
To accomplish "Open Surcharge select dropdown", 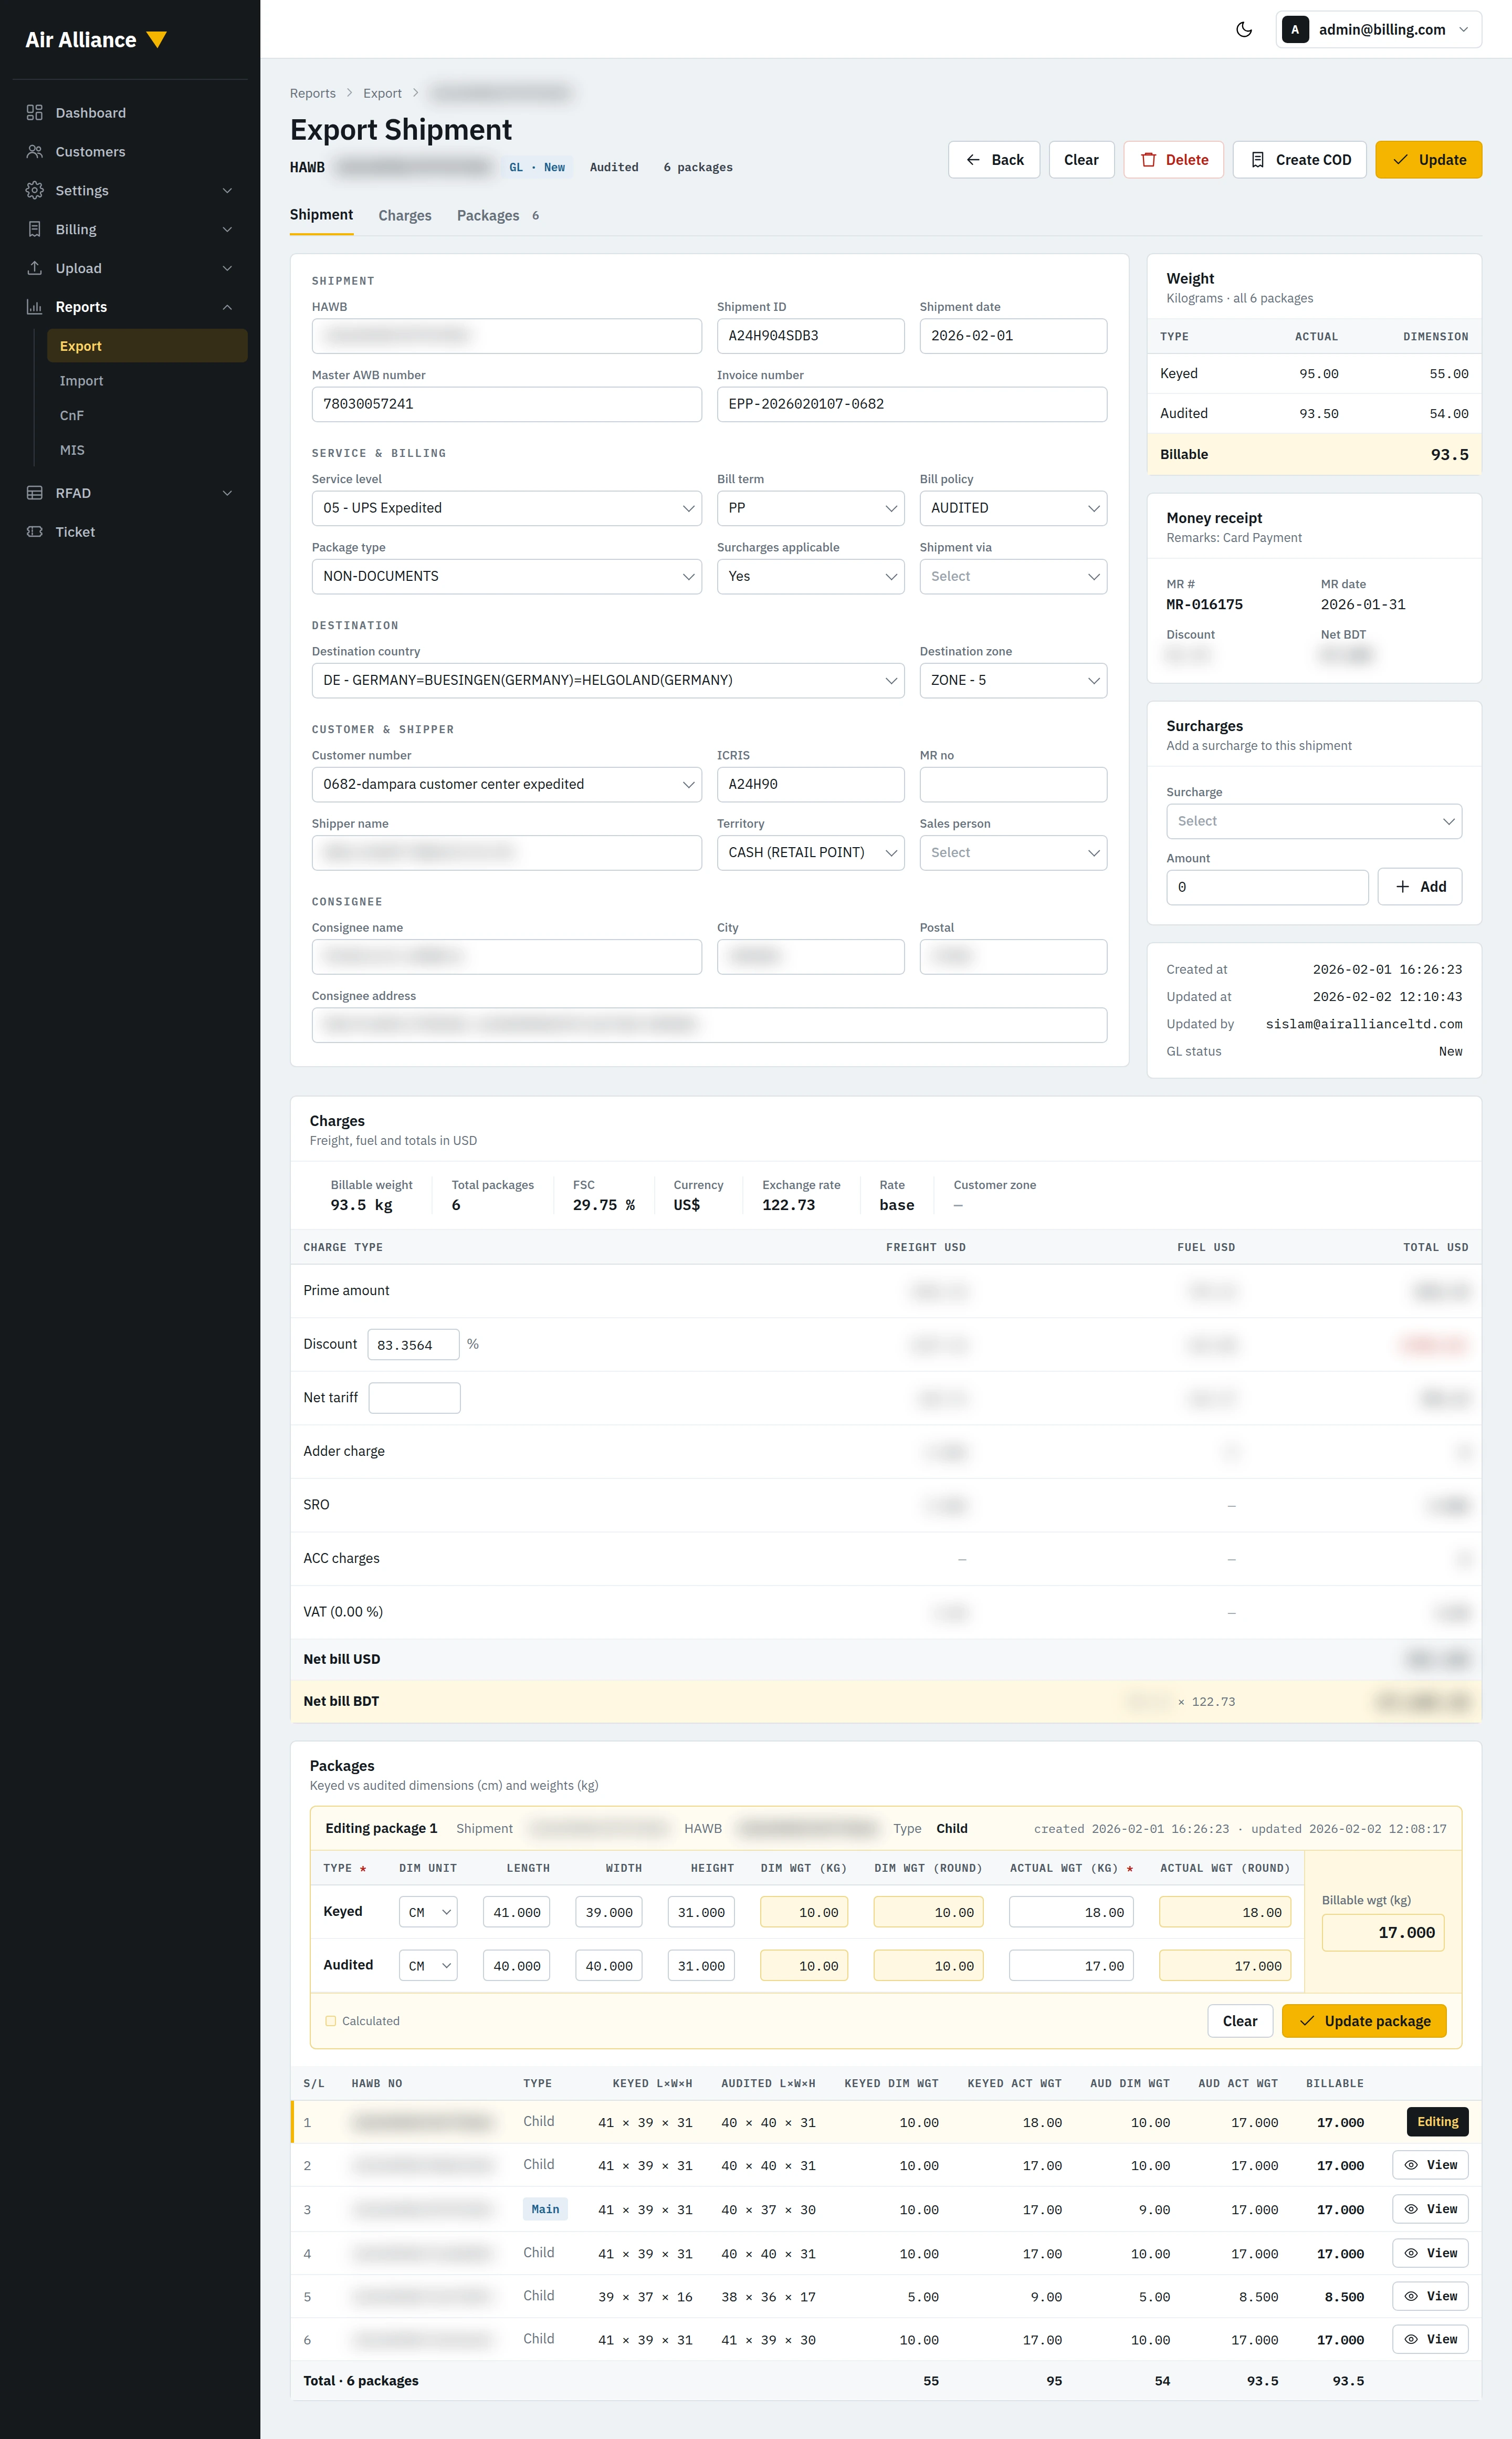I will 1314,821.
